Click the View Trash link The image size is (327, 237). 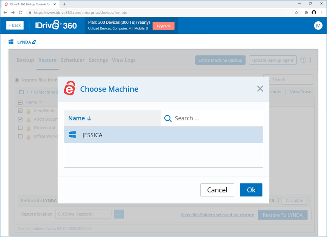click(x=300, y=92)
